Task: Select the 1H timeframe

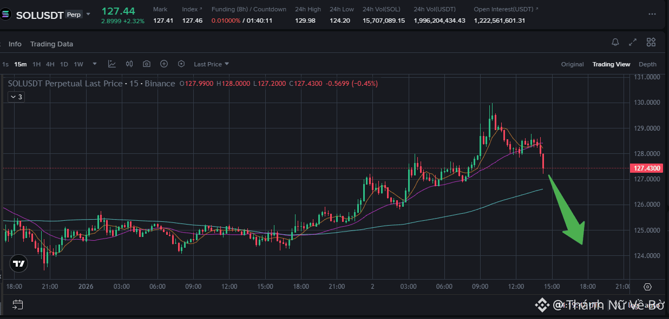Action: (36, 64)
